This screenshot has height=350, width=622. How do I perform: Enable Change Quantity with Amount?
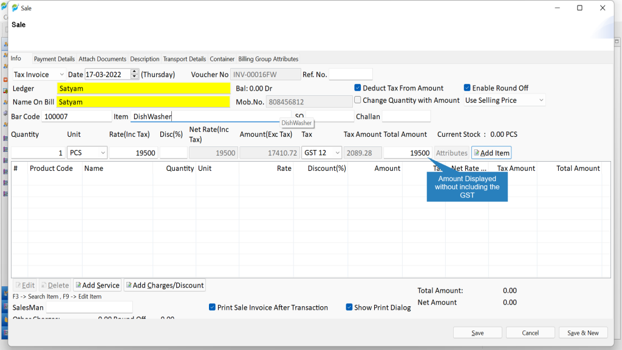tap(357, 100)
